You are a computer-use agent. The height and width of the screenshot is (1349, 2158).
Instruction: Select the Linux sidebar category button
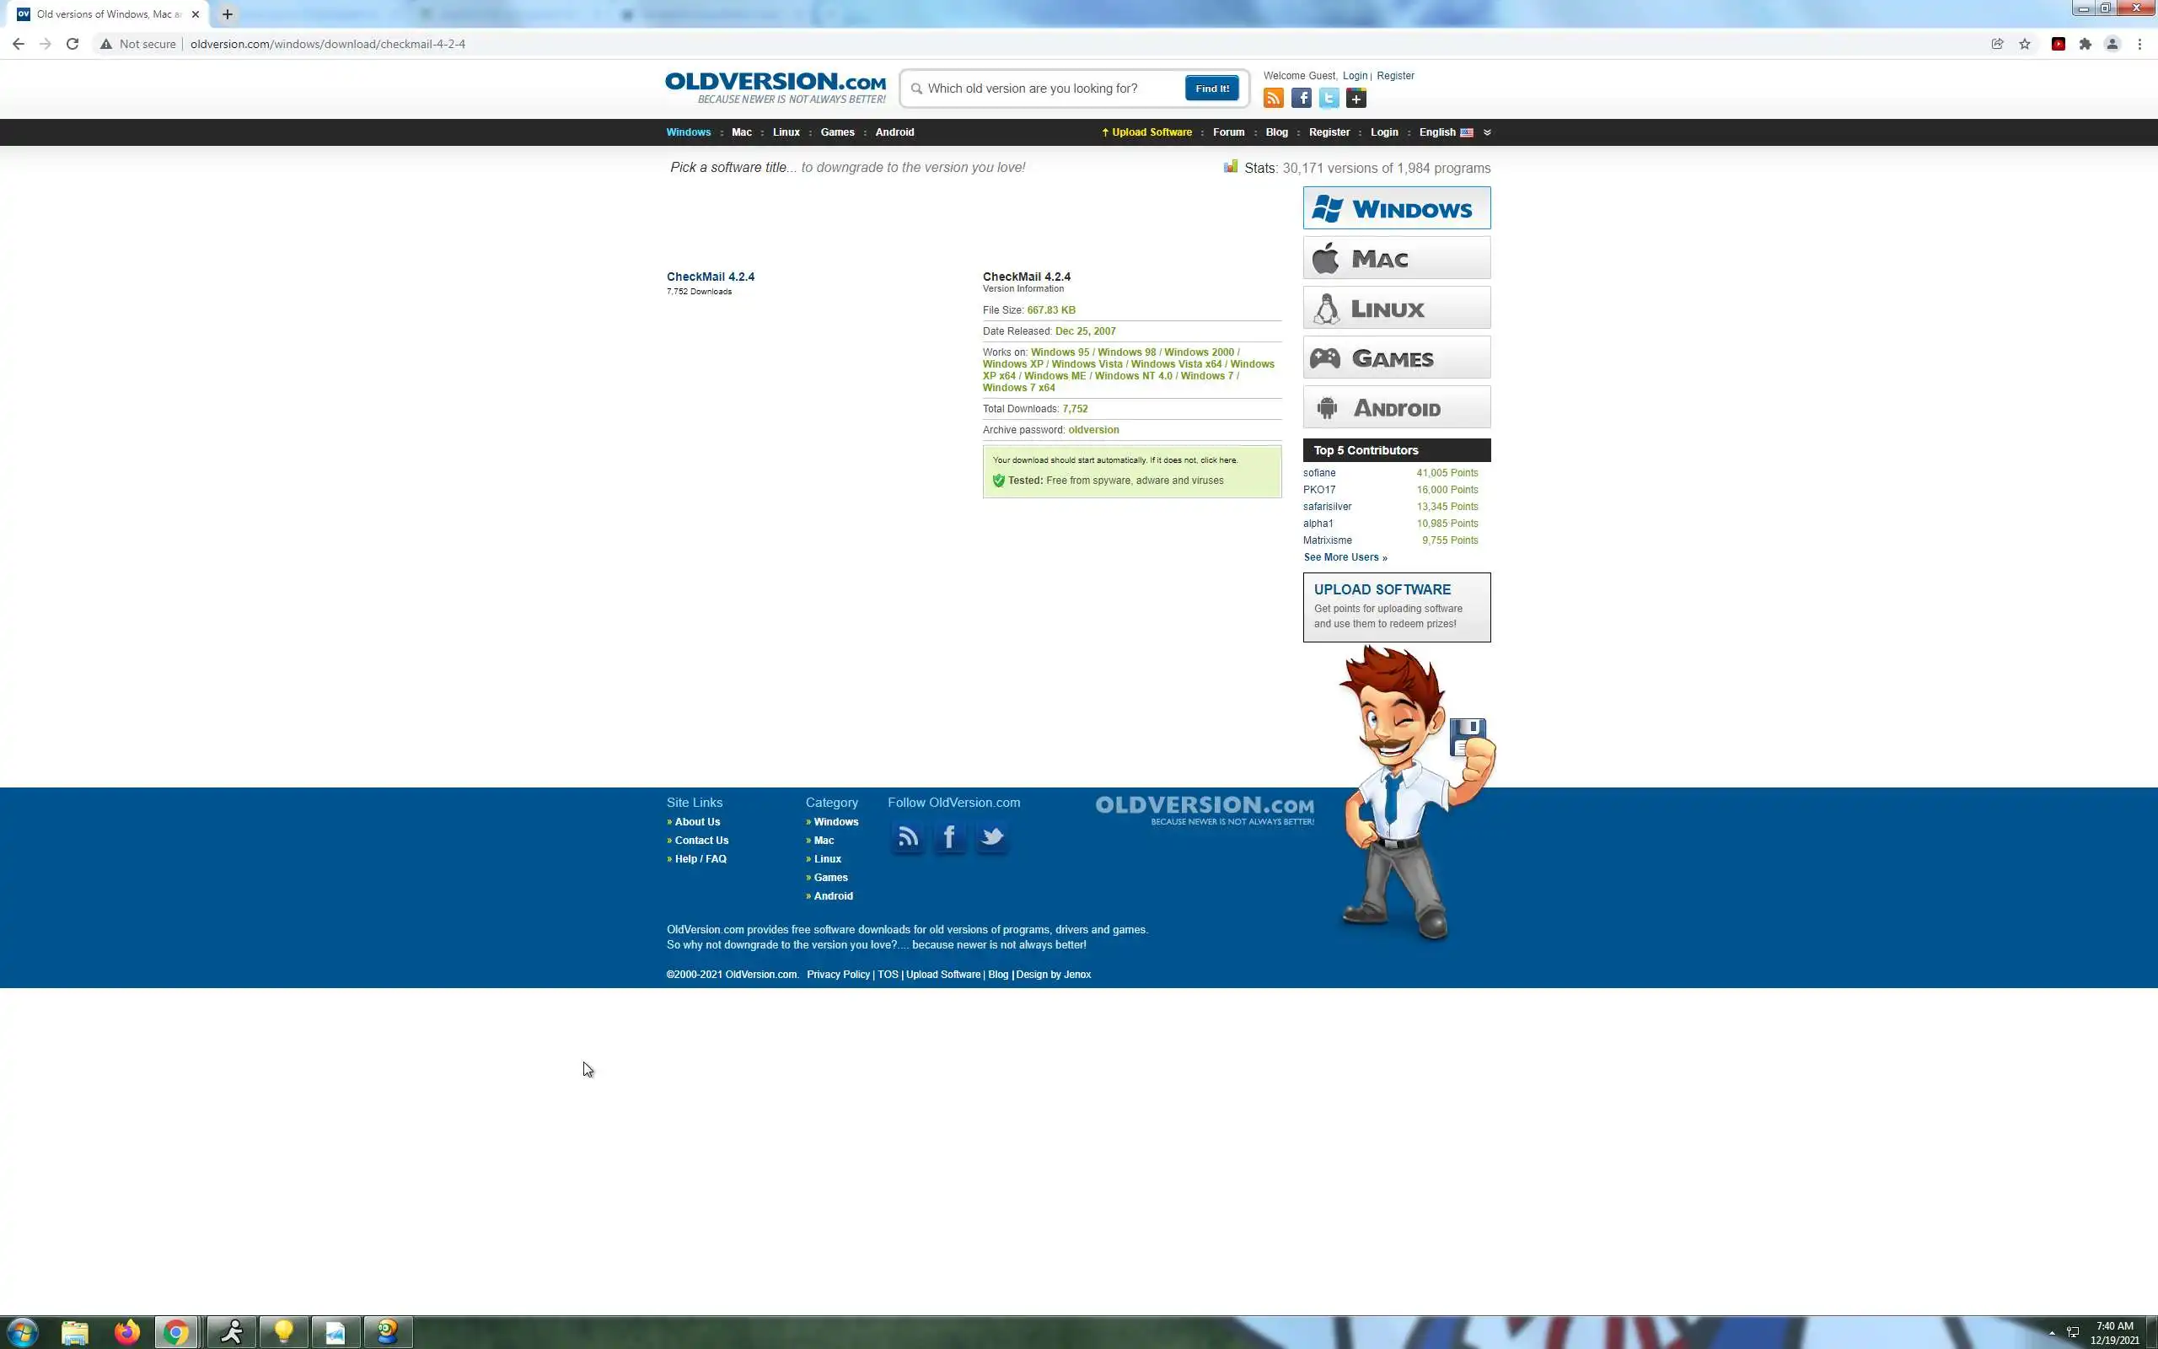point(1396,309)
